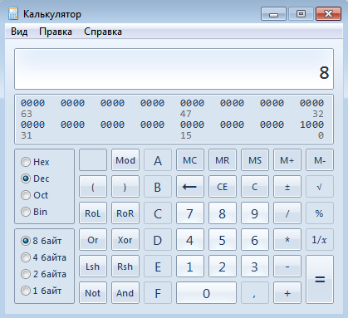Select the Dec radio button

point(35,179)
